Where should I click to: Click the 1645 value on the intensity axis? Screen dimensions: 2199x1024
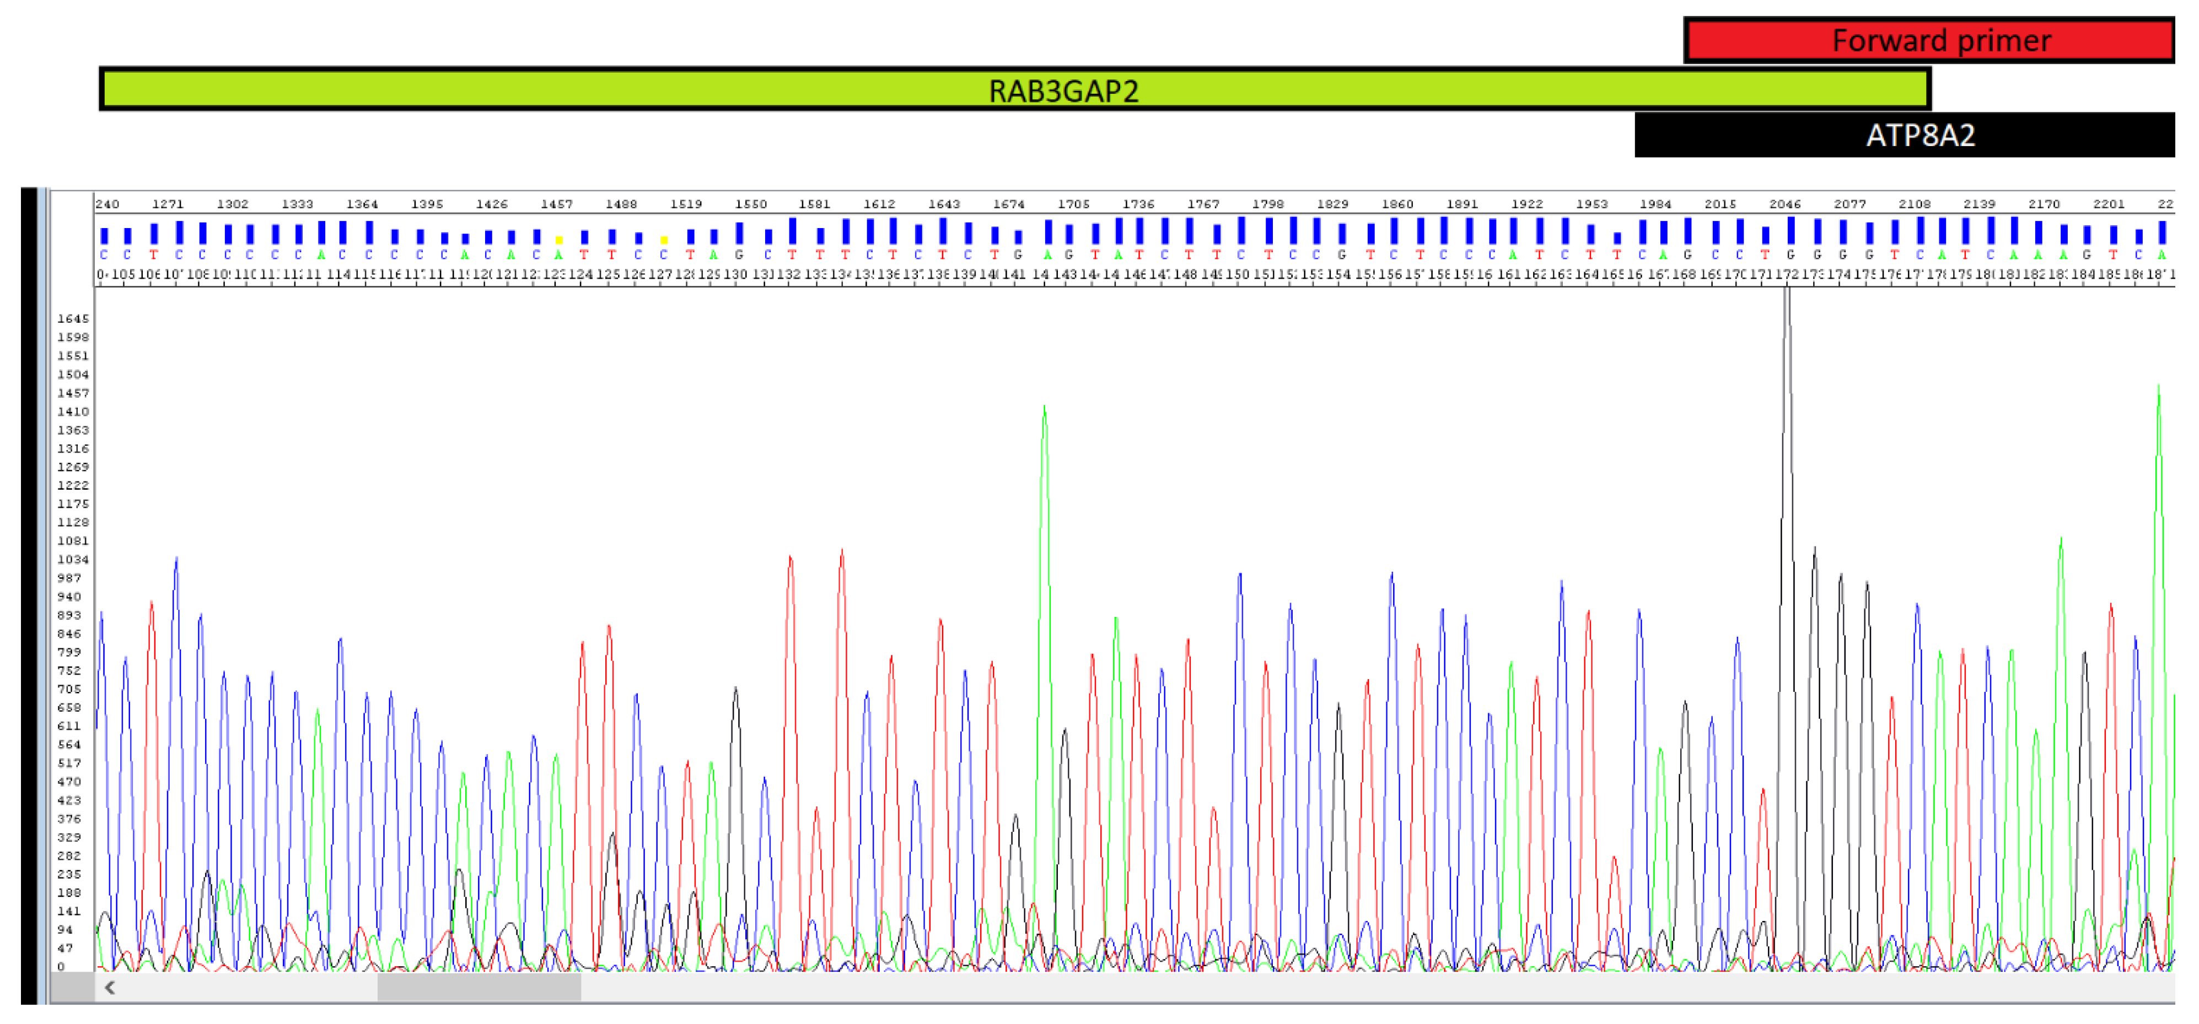point(73,318)
